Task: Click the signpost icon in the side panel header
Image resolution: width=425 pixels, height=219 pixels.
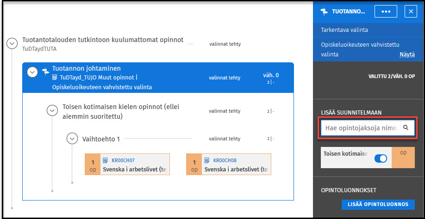Action: pyautogui.click(x=324, y=11)
